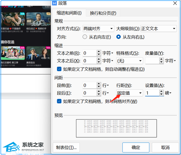The height and width of the screenshot is (155, 181).
Task: Open the 行 unit dropdown for 段前
Action: click(x=105, y=85)
